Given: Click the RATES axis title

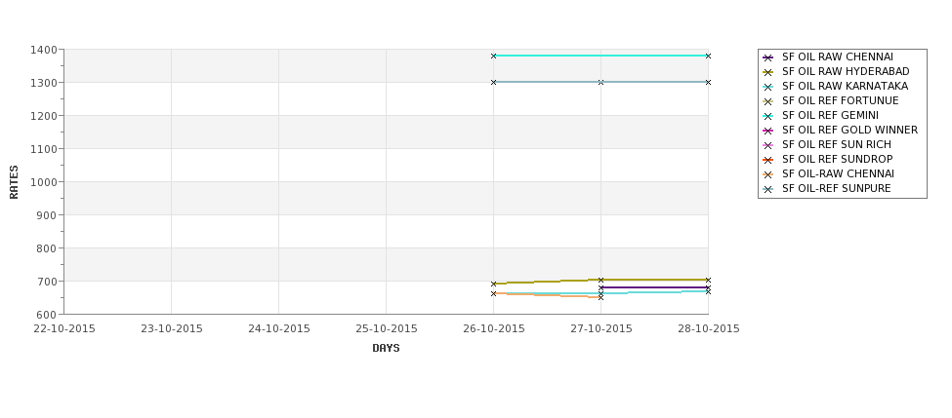Looking at the screenshot, I should (x=14, y=182).
